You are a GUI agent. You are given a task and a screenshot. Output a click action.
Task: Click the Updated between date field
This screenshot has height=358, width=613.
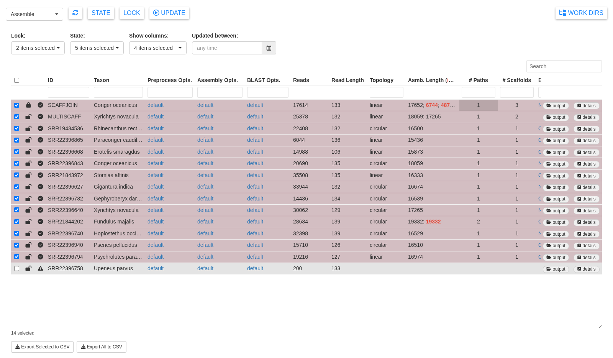[227, 48]
